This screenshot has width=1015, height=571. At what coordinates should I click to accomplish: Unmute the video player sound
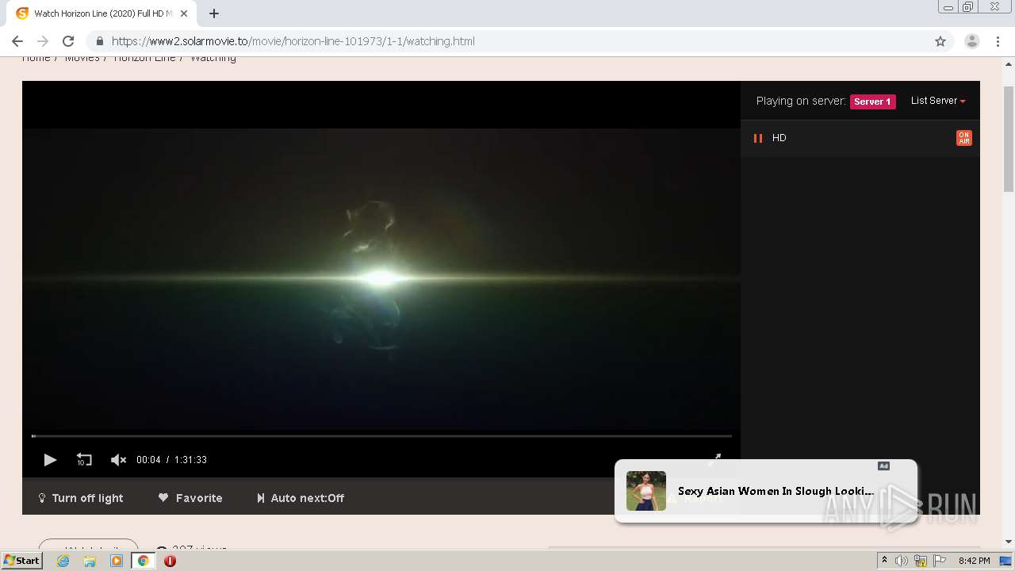click(118, 460)
